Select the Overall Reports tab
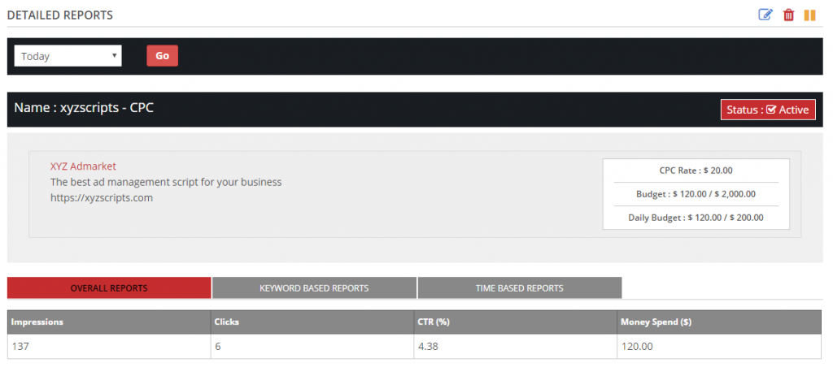 pyautogui.click(x=109, y=288)
